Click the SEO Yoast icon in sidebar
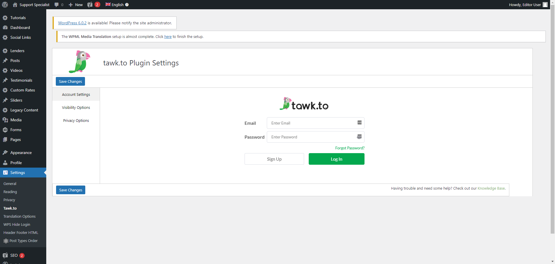 (x=5, y=255)
